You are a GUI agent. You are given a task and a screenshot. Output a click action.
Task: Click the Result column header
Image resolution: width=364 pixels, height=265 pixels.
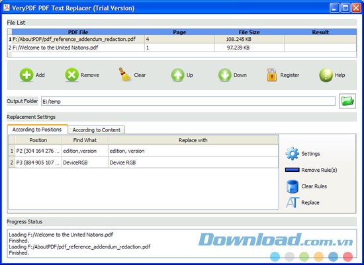tap(320, 32)
